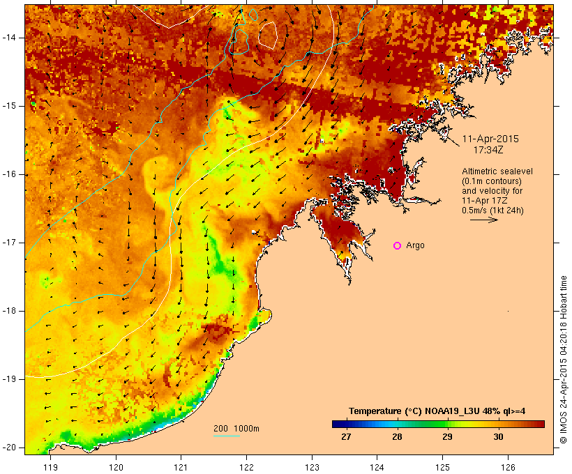Image resolution: width=572 pixels, height=474 pixels.
Task: Click the colorbar tick label '27'
Action: [346, 436]
